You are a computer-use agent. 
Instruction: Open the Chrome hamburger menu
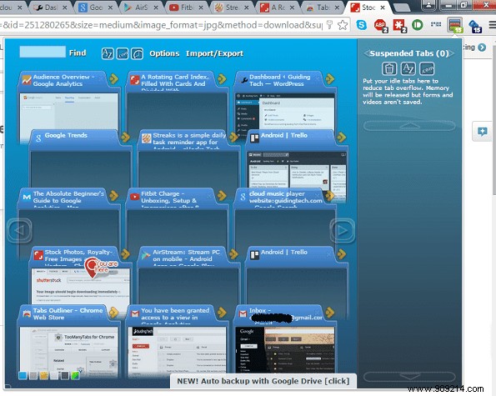tap(493, 25)
